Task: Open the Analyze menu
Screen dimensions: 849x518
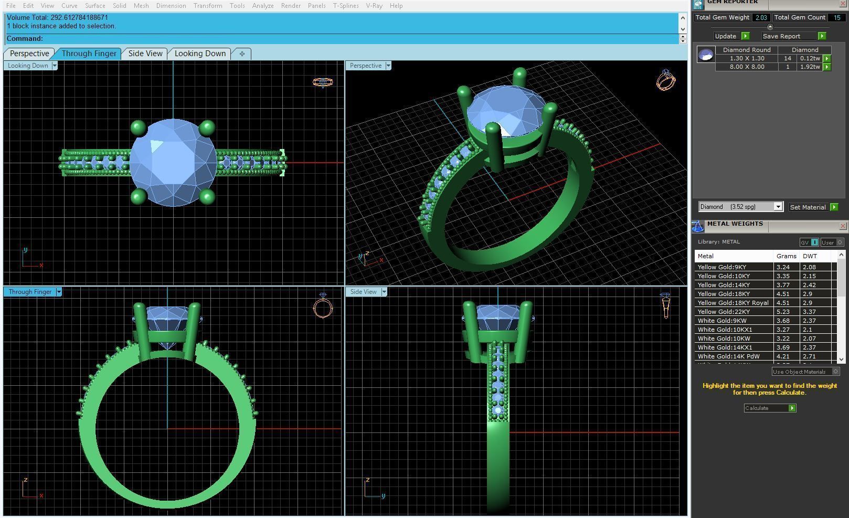Action: coord(263,6)
